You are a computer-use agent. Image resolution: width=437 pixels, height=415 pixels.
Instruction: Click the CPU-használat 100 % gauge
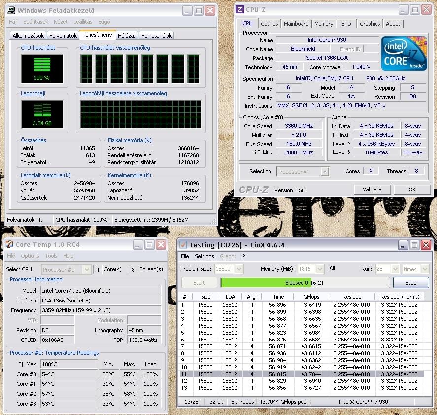(x=42, y=69)
